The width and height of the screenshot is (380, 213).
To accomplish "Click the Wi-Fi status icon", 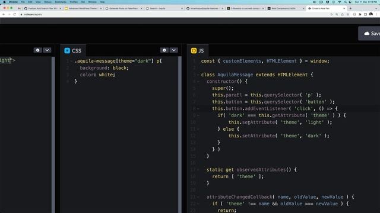I will (340, 2).
